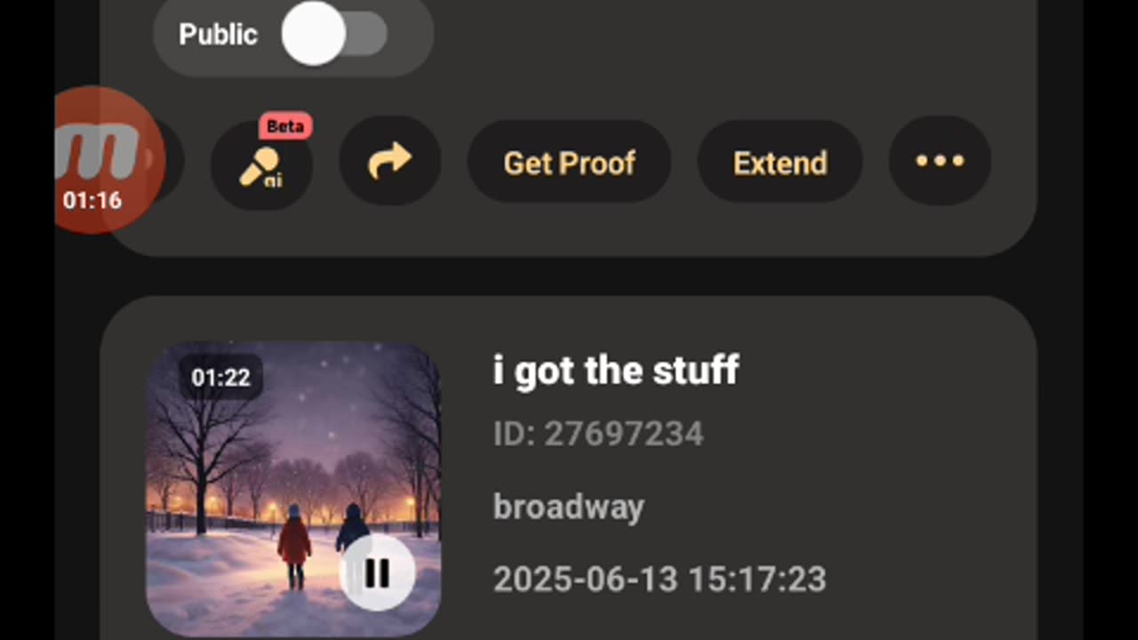Pause the playing song

tap(377, 573)
